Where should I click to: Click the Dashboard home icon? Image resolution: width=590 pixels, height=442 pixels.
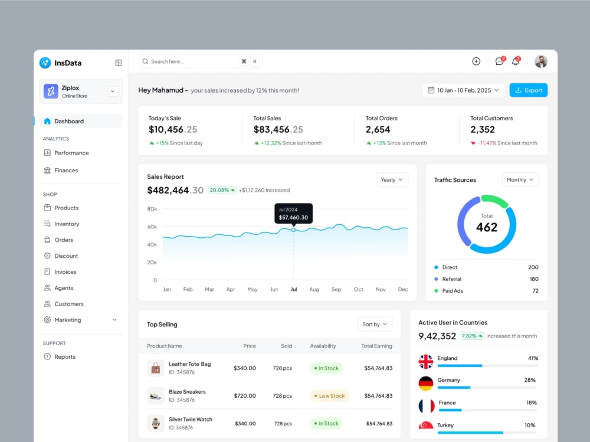47,121
